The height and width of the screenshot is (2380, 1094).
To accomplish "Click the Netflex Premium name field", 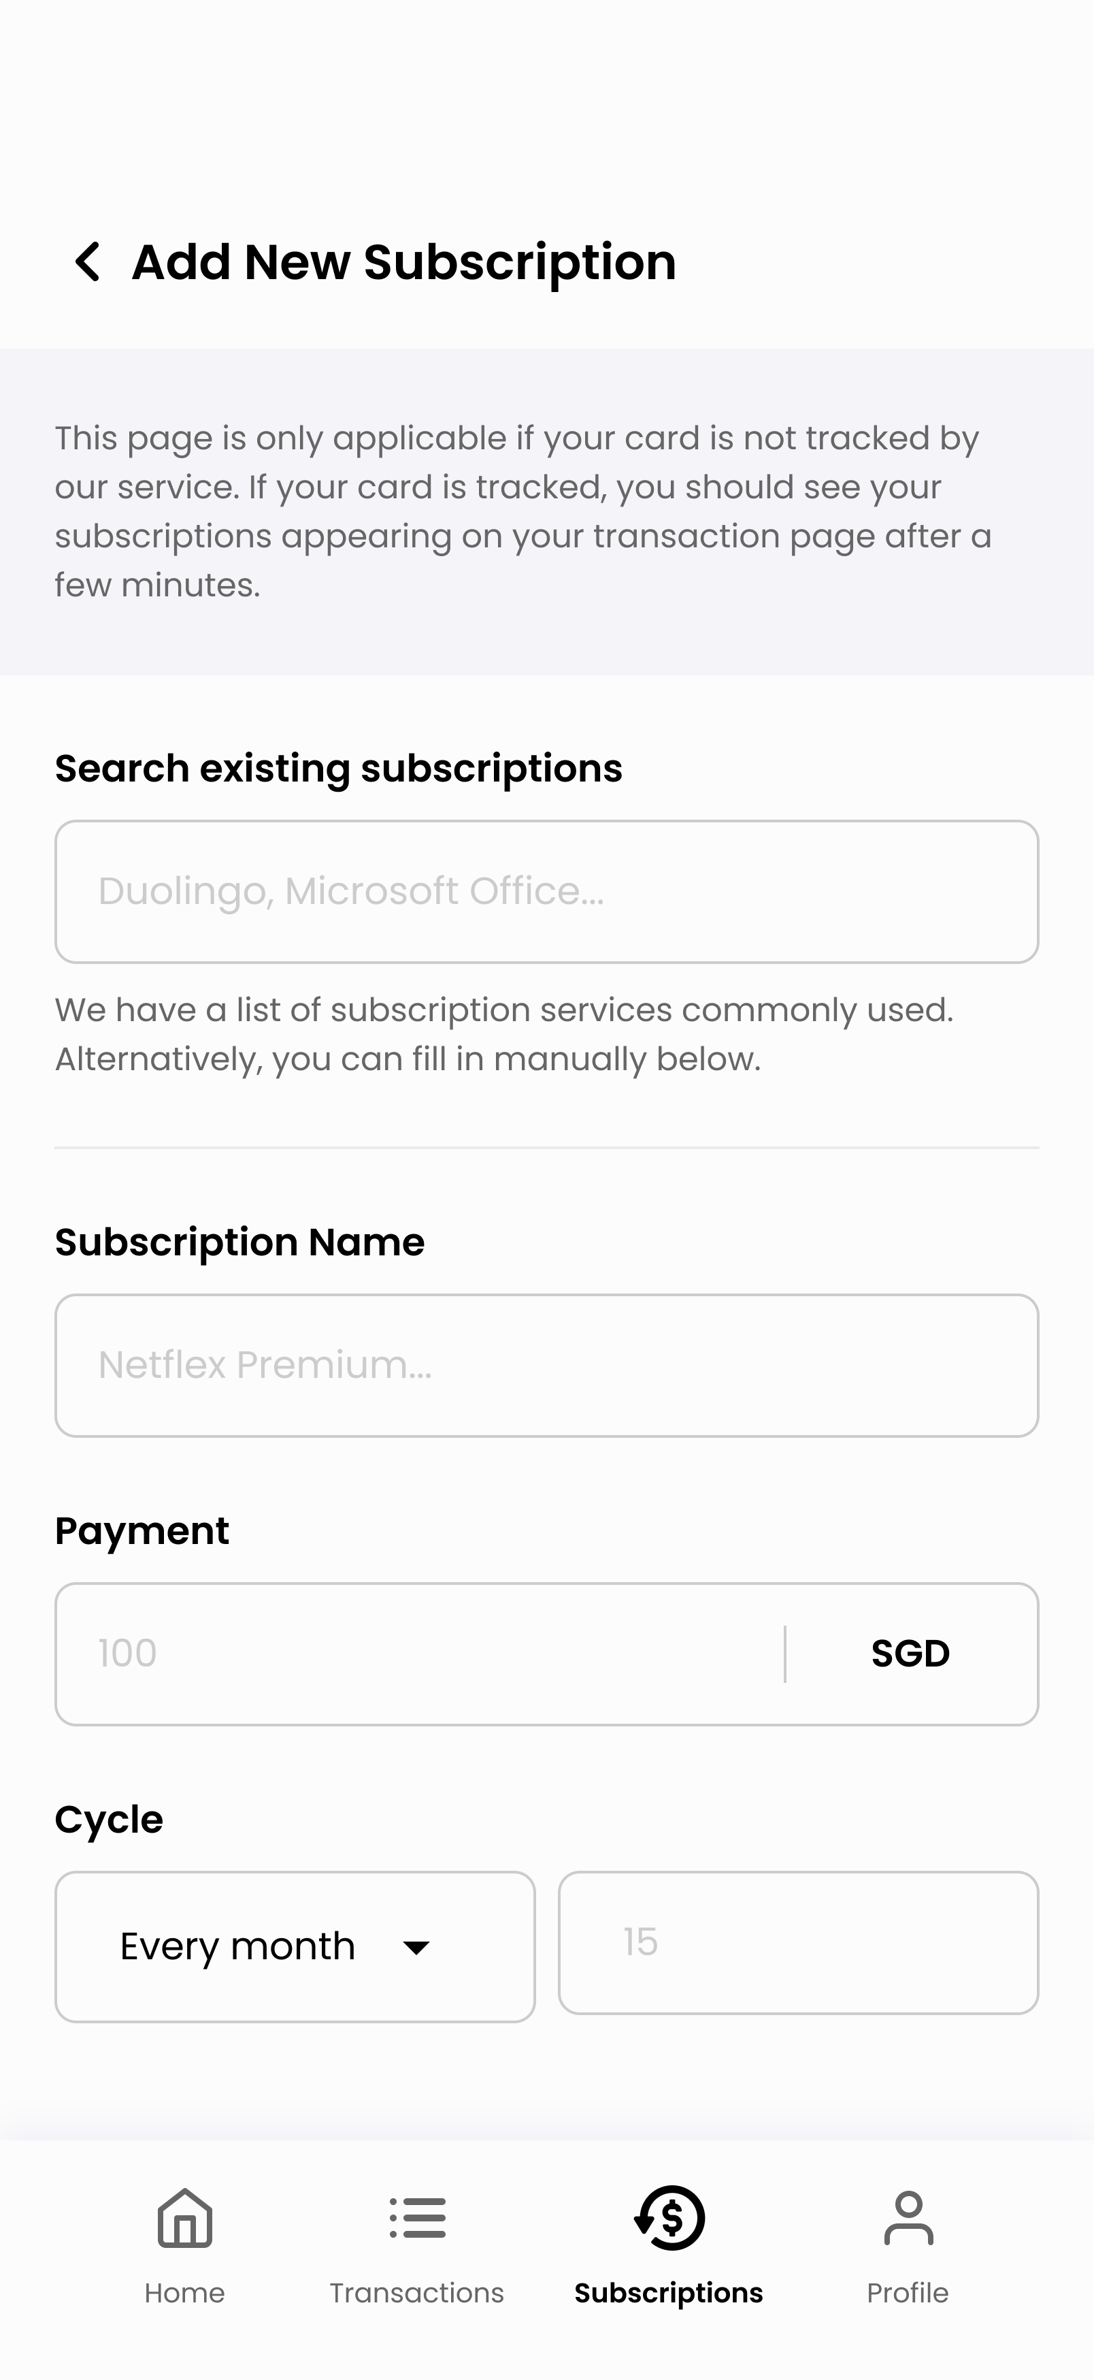I will coord(546,1366).
